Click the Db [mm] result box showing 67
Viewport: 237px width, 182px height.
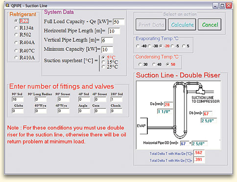[x=208, y=114]
